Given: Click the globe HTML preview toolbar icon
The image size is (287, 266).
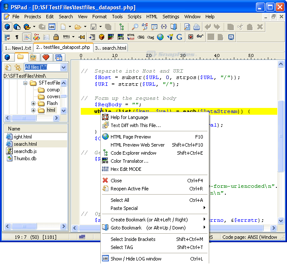Looking at the screenshot, I should tap(160, 37).
